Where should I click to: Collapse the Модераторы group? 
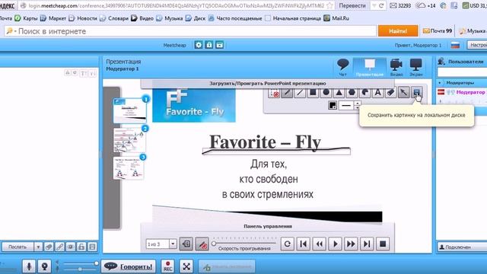(x=440, y=83)
